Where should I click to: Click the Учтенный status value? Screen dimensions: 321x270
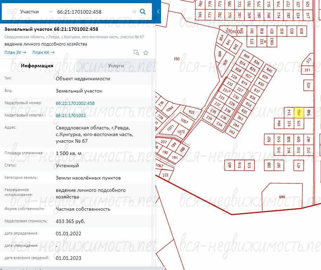coord(67,166)
